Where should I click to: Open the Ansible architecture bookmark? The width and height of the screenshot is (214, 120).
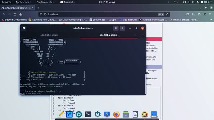153,20
